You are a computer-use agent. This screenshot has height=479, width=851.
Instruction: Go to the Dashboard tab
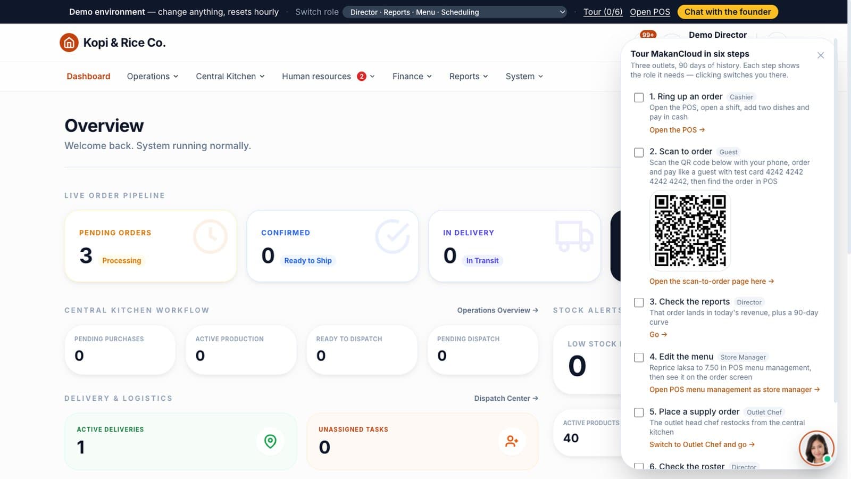point(88,76)
